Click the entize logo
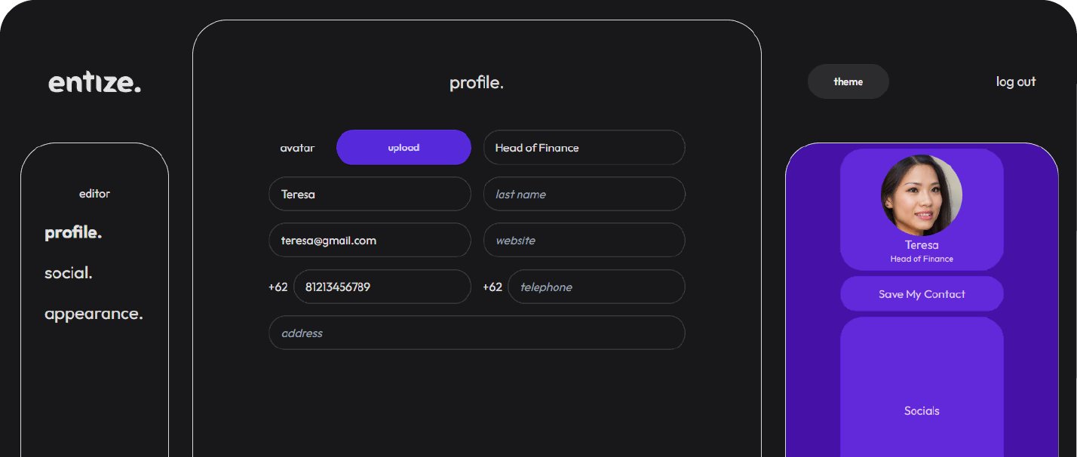1077x457 pixels. 94,82
